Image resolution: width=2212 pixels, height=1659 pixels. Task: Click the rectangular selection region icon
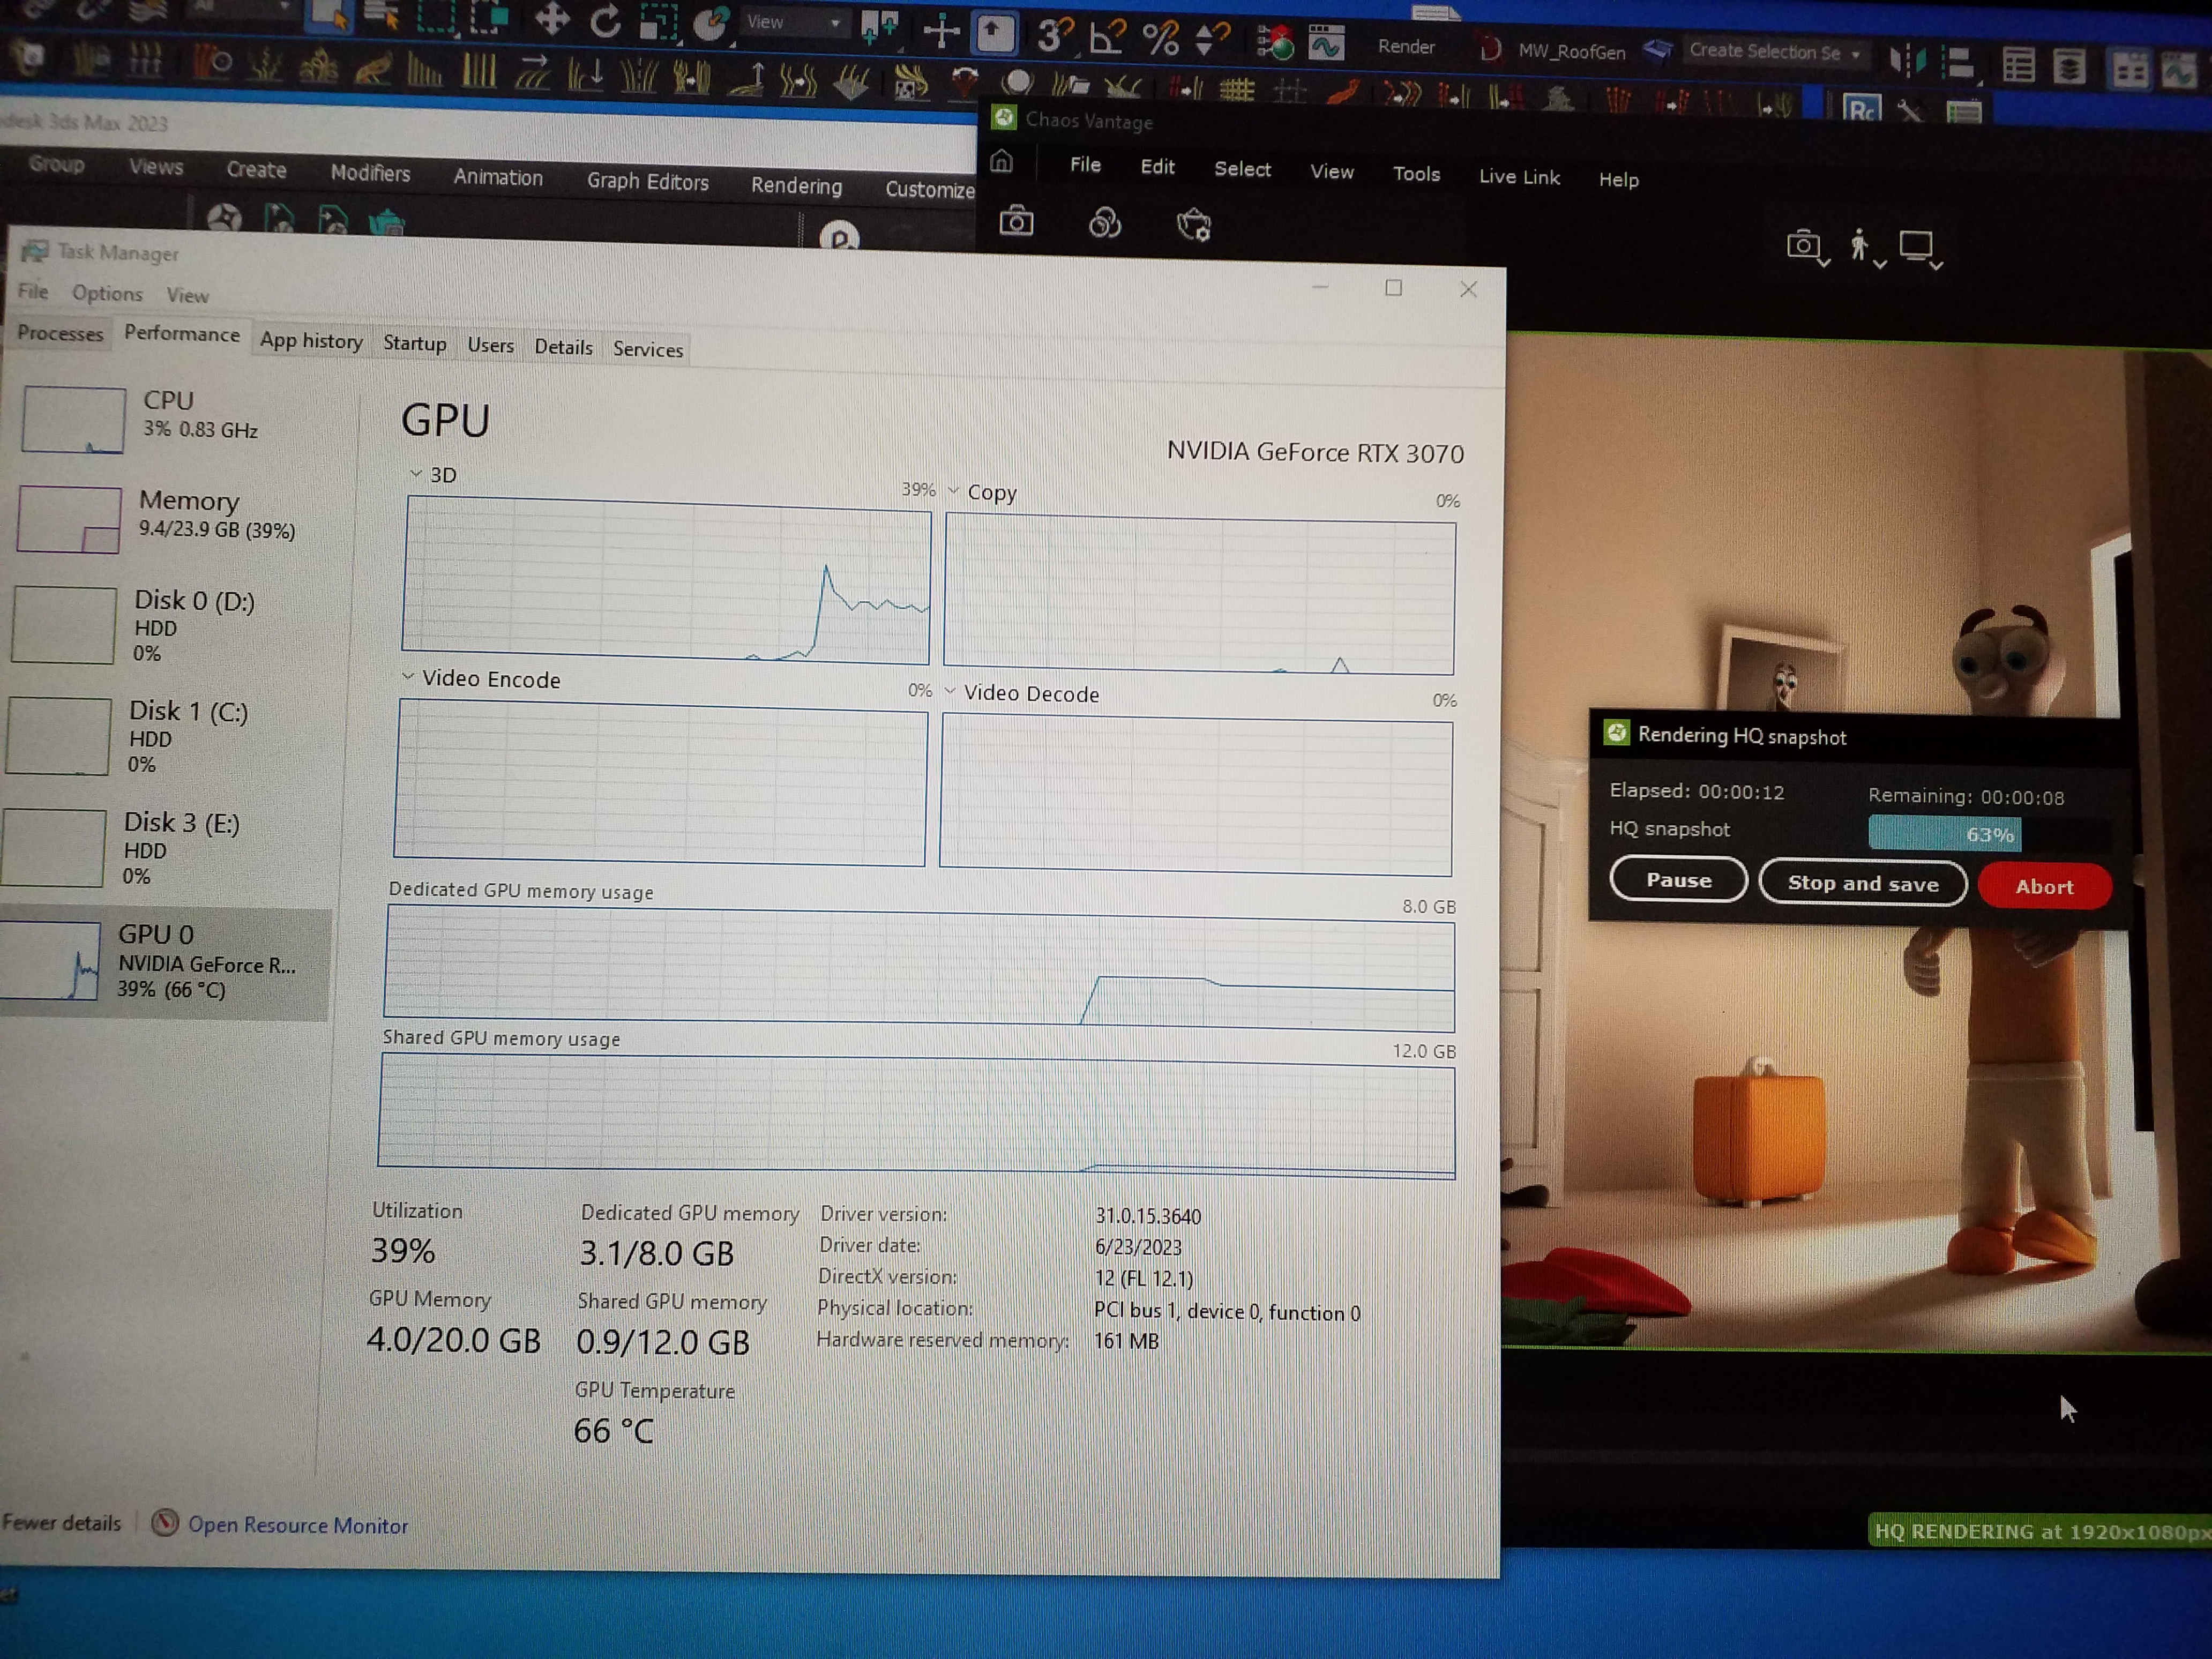[x=436, y=16]
